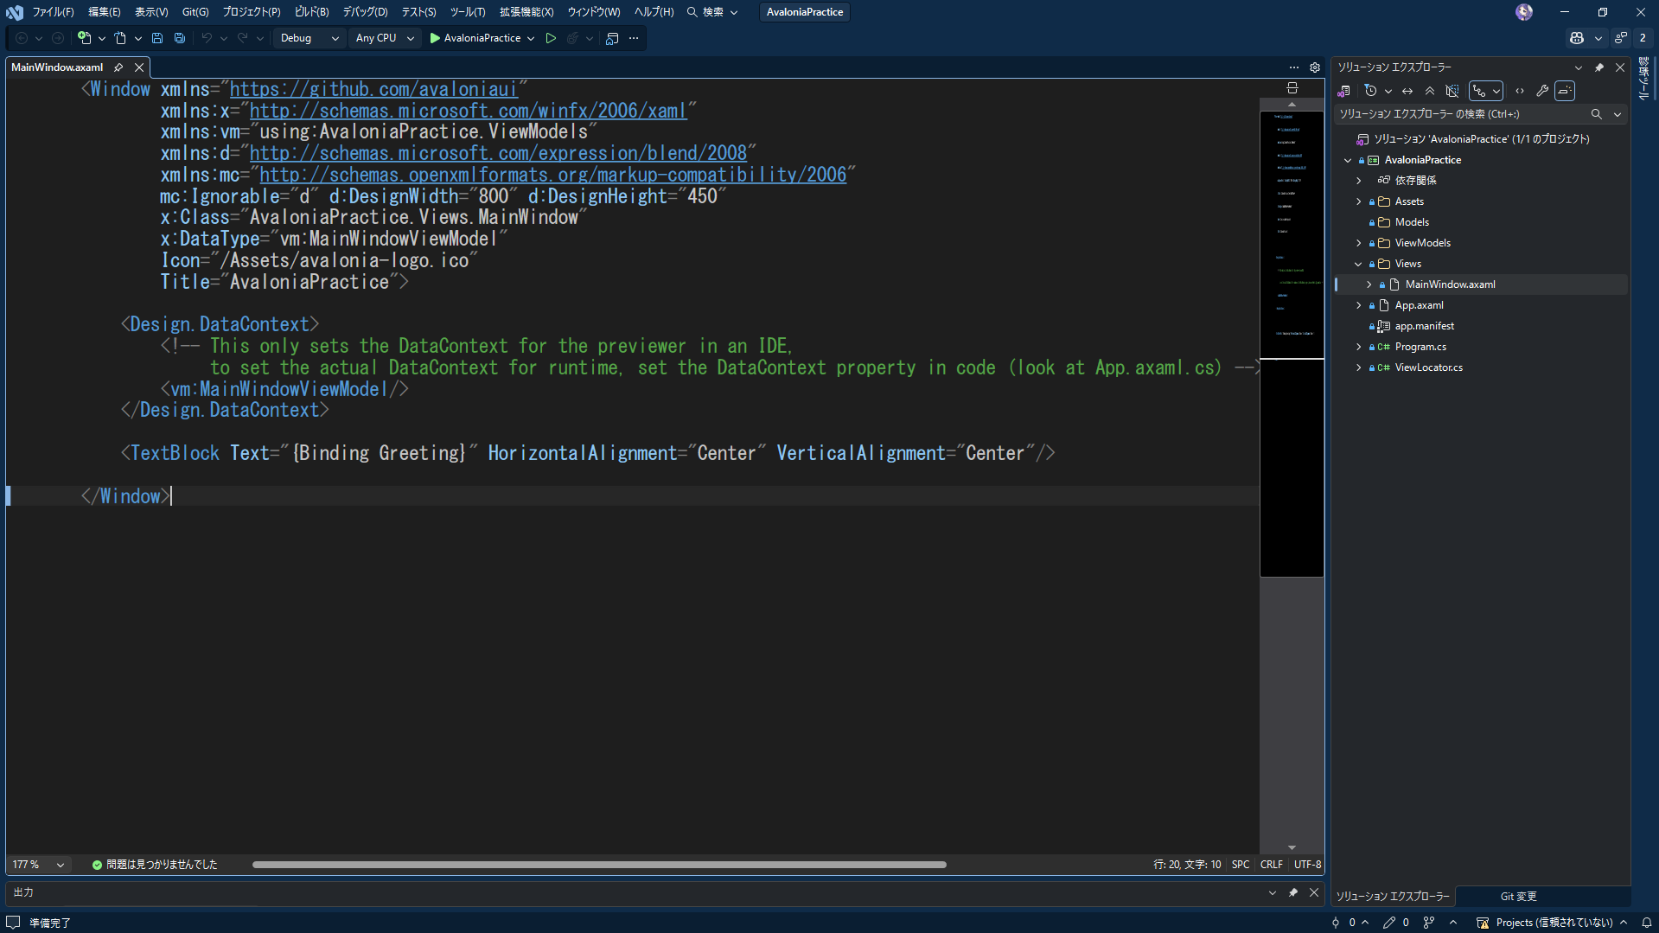Viewport: 1659px width, 933px height.
Task: Click the 検索 search button in menu bar
Action: [713, 12]
